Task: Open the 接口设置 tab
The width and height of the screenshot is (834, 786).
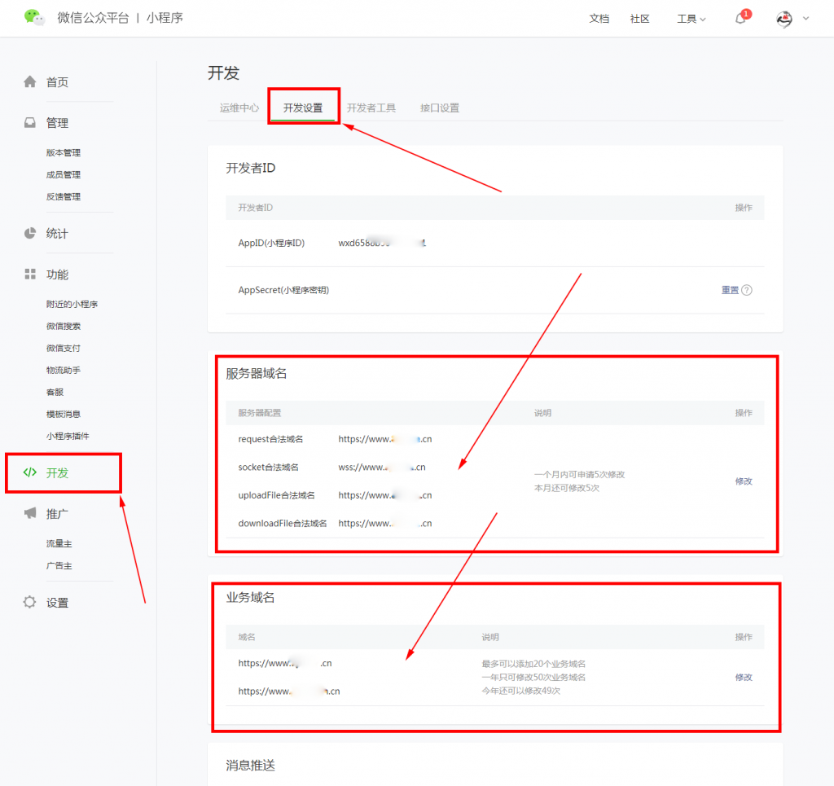Action: [440, 108]
